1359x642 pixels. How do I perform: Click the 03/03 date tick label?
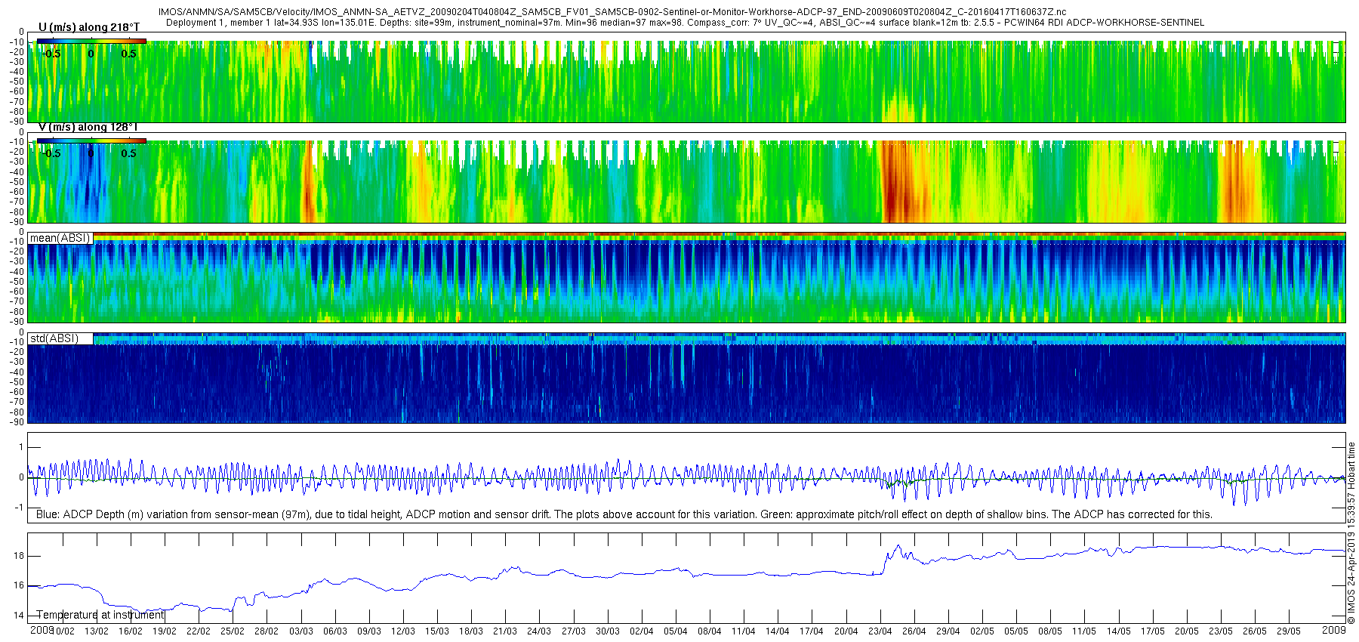point(300,631)
